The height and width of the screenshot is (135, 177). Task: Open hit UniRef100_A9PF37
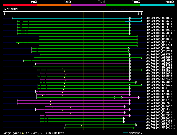(x=159, y=27)
